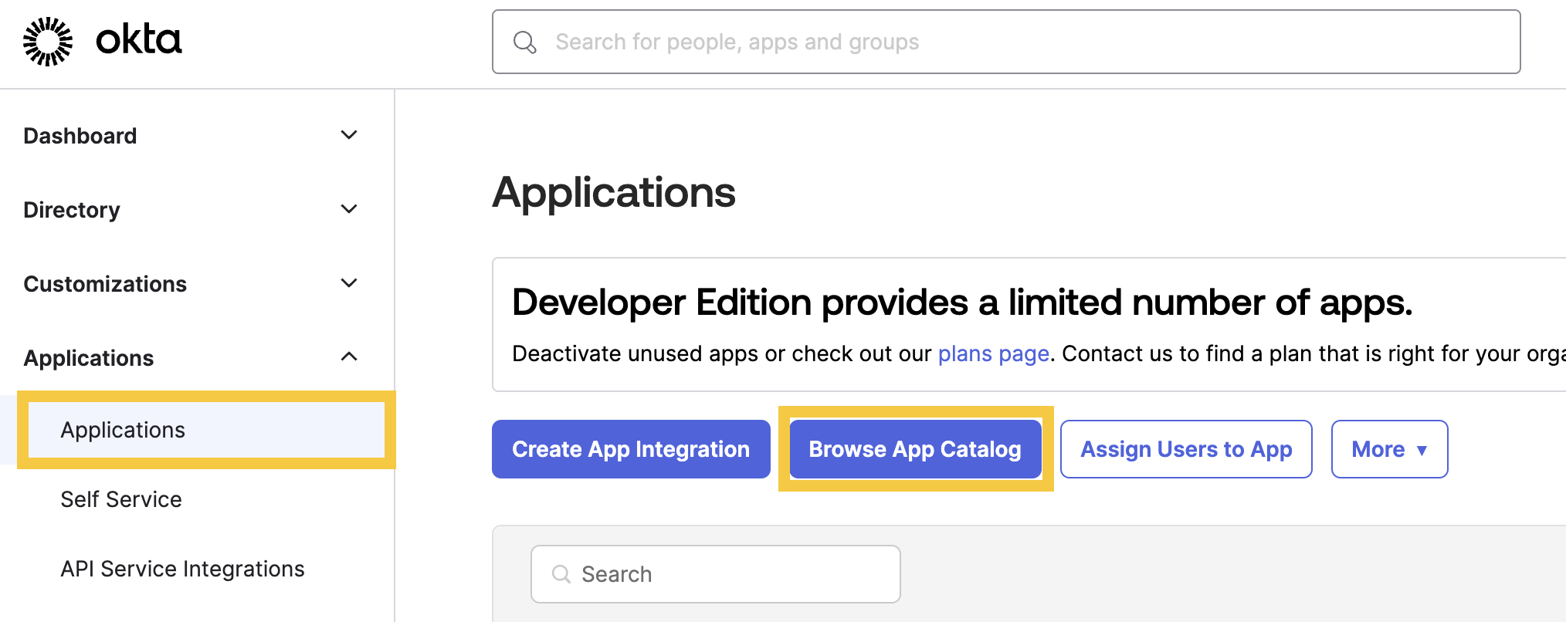
Task: Select Self Service in sidebar
Action: 121,499
